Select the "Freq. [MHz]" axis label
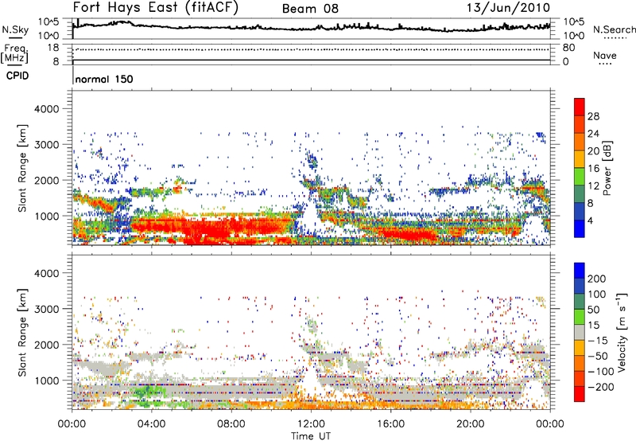This screenshot has height=441, width=636. 14,53
